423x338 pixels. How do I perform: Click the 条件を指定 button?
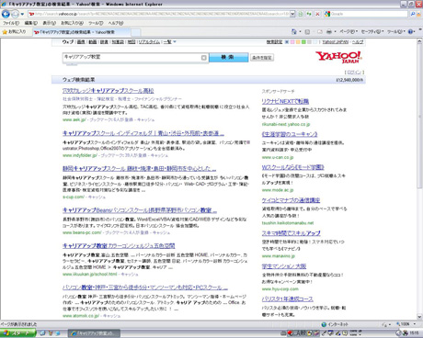262,58
